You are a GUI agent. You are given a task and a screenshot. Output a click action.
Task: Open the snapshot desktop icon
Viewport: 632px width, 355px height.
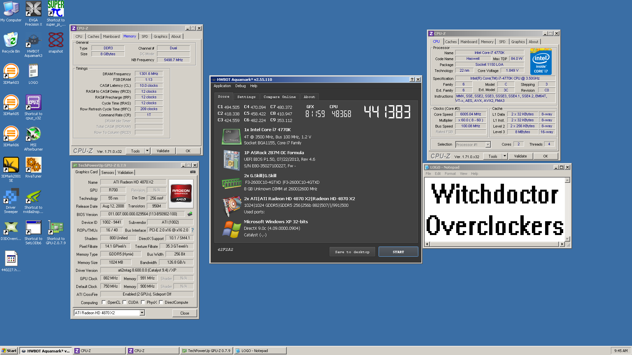tap(56, 43)
